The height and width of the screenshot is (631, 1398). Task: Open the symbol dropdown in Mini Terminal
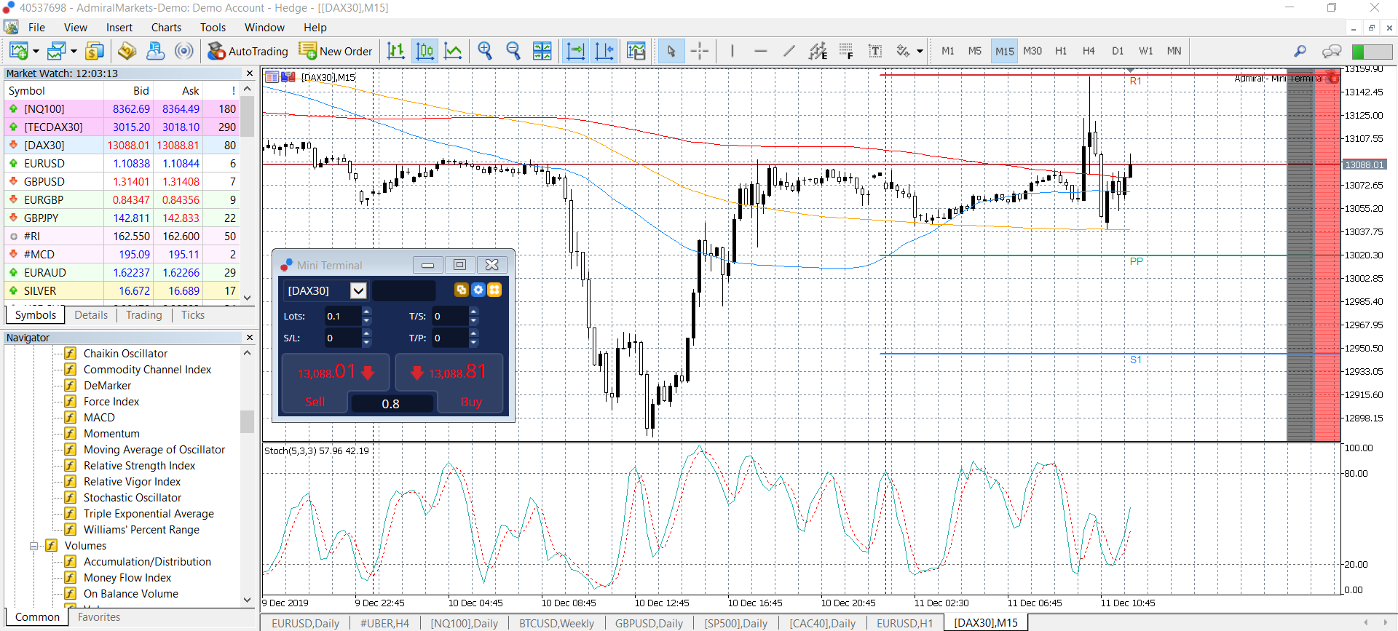tap(358, 290)
